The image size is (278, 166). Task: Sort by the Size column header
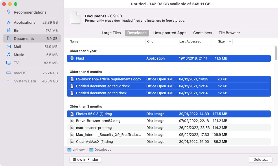(221, 41)
